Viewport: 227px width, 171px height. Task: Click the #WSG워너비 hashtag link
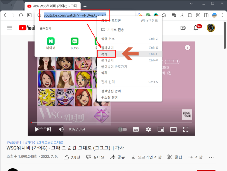tap(15, 142)
